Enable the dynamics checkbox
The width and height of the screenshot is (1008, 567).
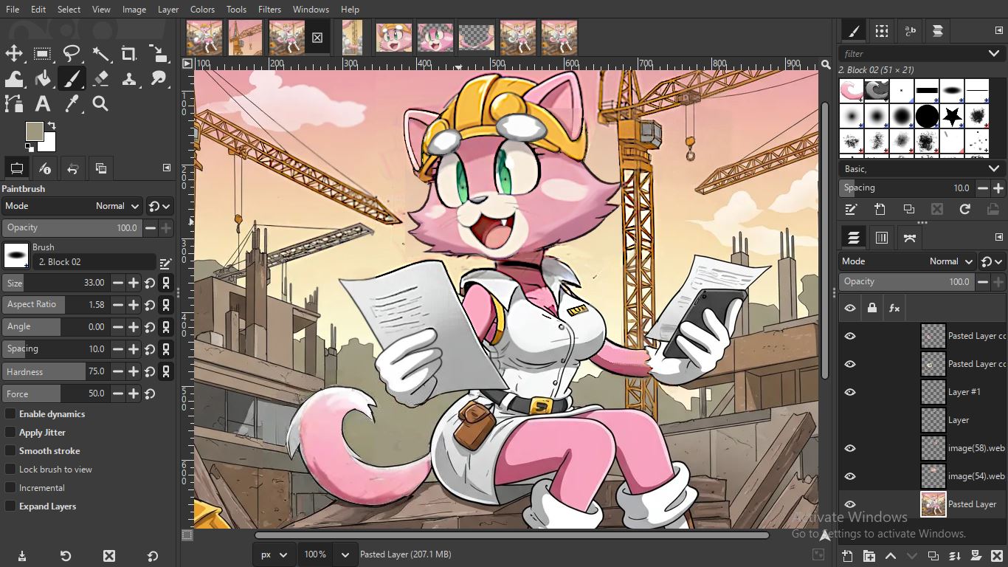[x=10, y=414]
